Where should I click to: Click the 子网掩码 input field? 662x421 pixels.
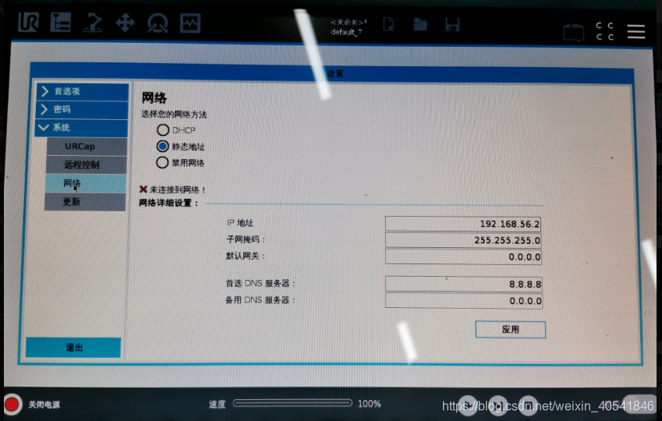coord(463,240)
